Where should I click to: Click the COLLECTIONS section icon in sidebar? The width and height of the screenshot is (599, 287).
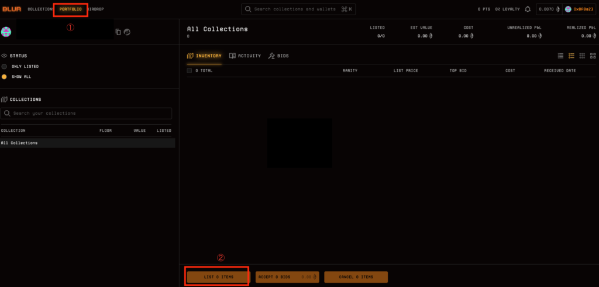(4, 100)
